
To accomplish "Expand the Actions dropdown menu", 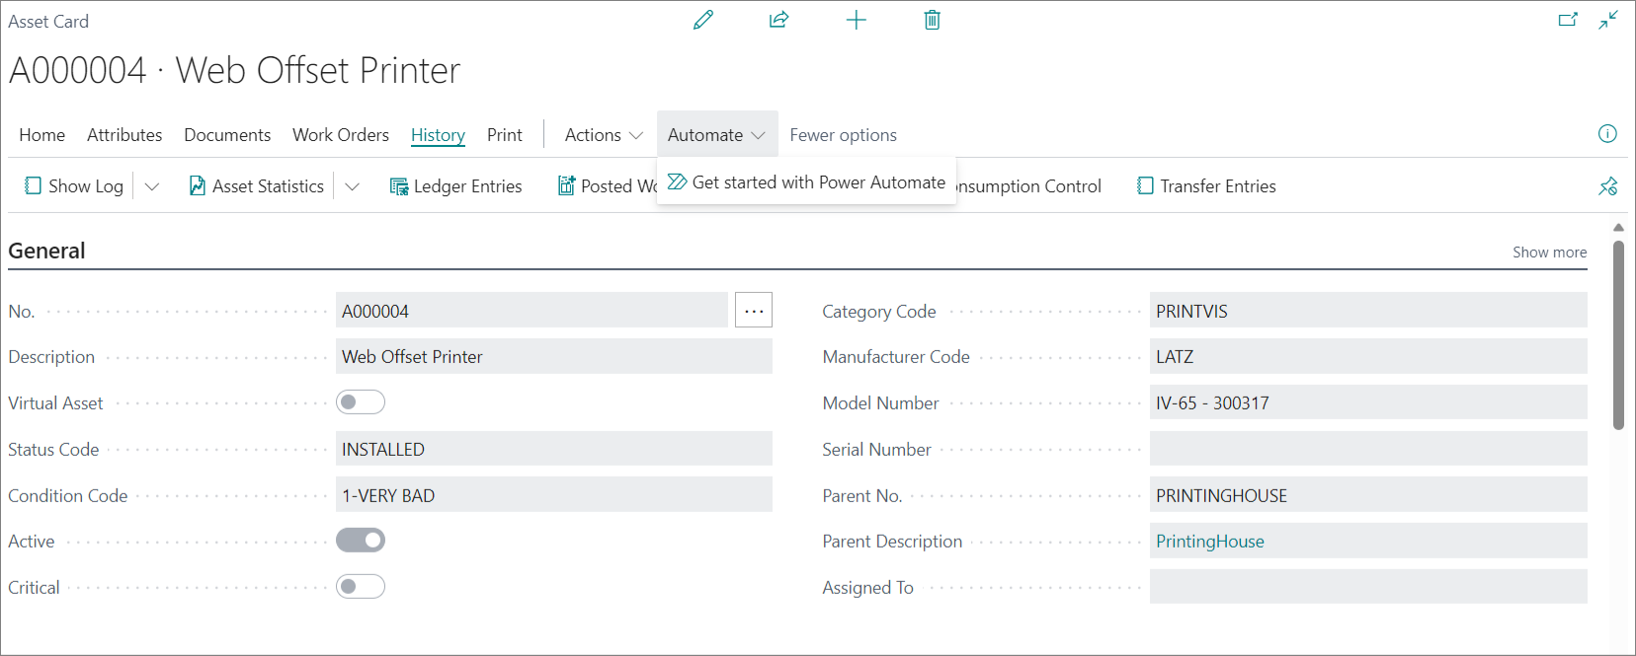I will point(604,135).
